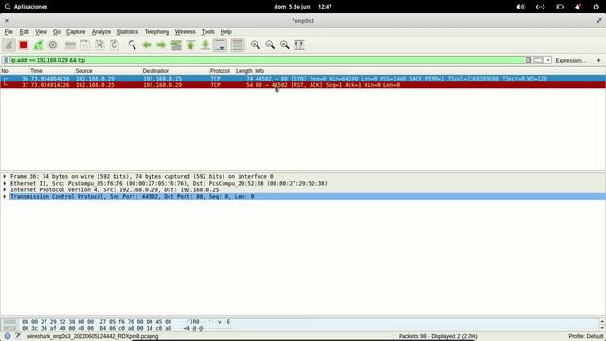The width and height of the screenshot is (606, 341).
Task: Stop the running capture with red square
Action: (x=24, y=45)
